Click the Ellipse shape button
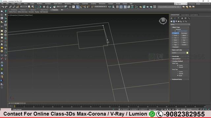 coord(184,35)
